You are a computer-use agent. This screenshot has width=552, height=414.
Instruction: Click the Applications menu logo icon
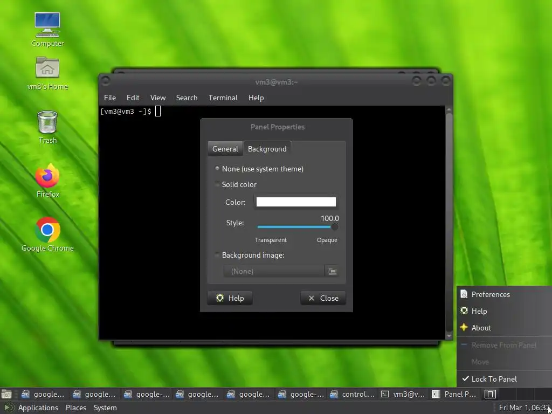click(9, 408)
